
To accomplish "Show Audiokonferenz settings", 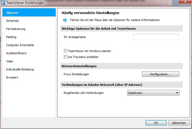I will tap(29, 53).
